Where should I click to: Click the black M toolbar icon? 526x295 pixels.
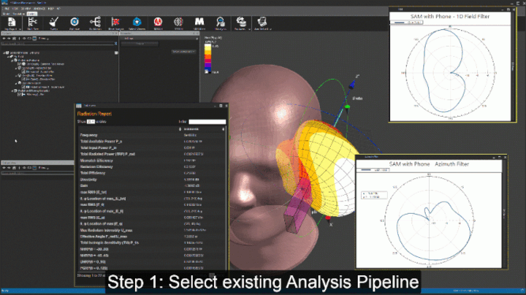coord(199,22)
